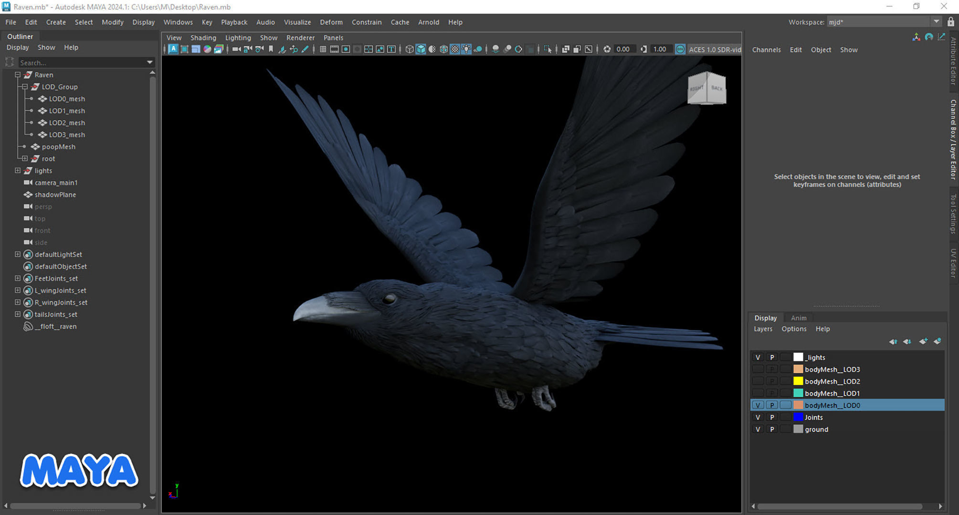The image size is (959, 515).
Task: Create layer from selected objects icon
Action: coord(938,341)
